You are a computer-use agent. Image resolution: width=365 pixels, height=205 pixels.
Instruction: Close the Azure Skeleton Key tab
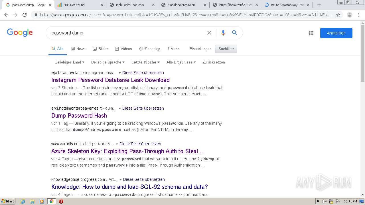(x=308, y=5)
